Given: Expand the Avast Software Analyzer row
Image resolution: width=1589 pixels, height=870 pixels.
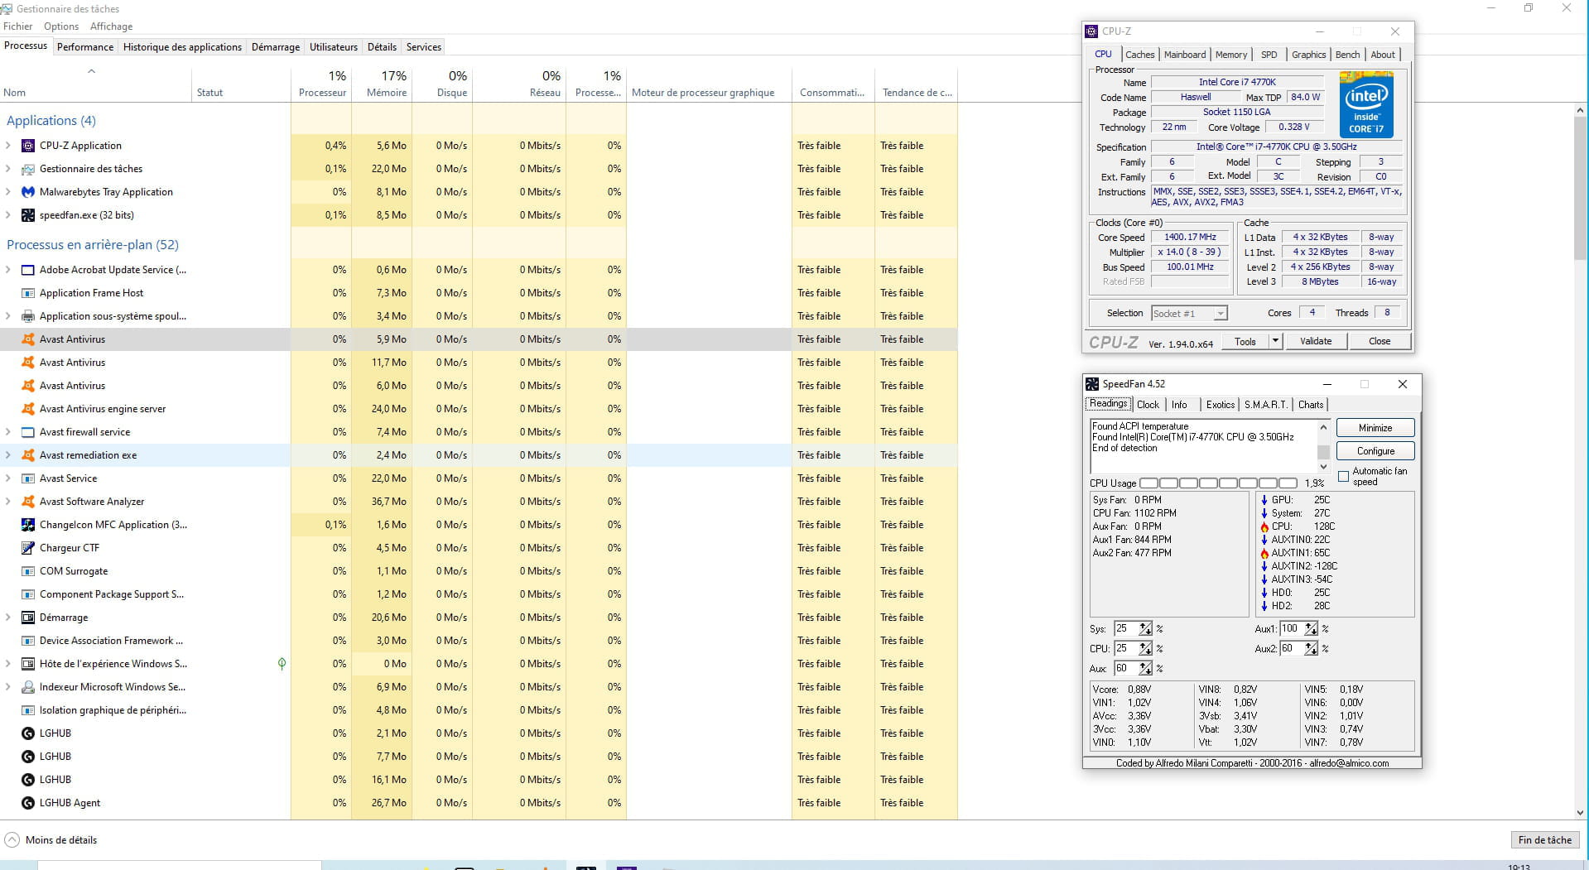Looking at the screenshot, I should pyautogui.click(x=8, y=502).
